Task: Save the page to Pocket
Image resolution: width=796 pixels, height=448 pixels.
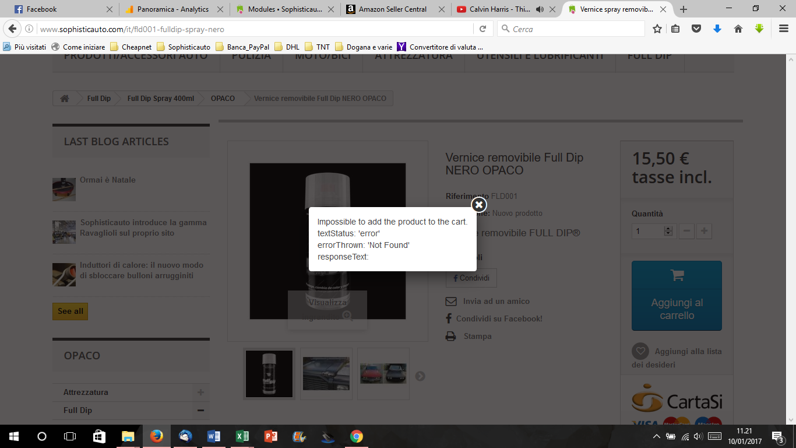Action: point(696,29)
